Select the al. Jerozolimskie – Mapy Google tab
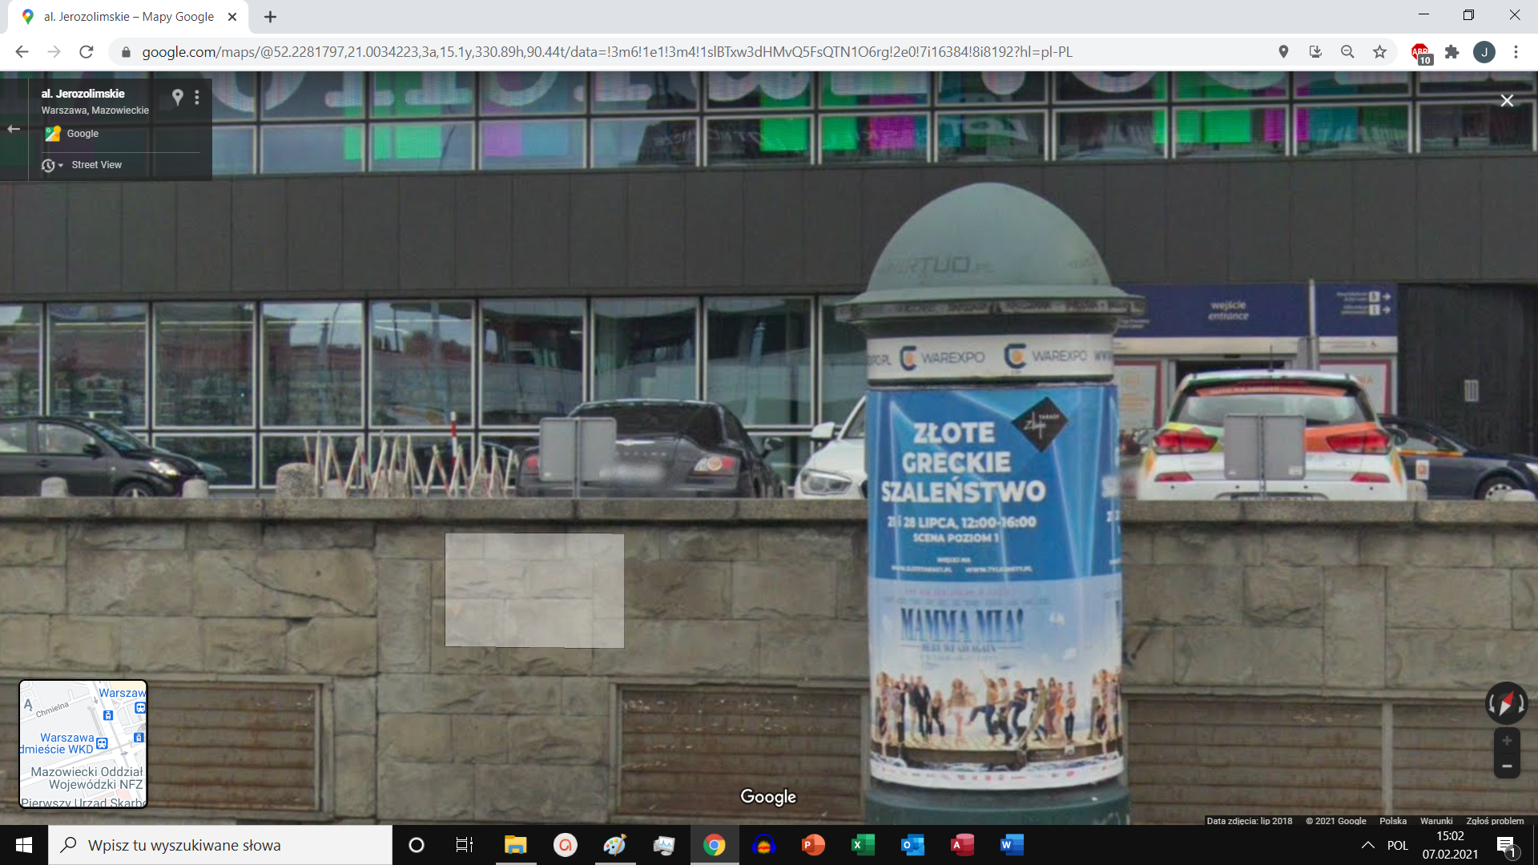The width and height of the screenshot is (1538, 865). [x=128, y=17]
